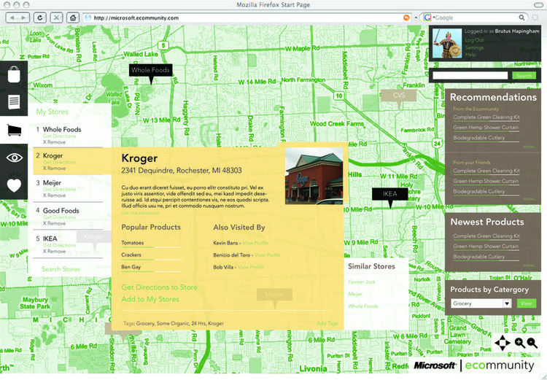Click the ecommunity search input field
The height and width of the screenshot is (380, 547).
coord(470,75)
